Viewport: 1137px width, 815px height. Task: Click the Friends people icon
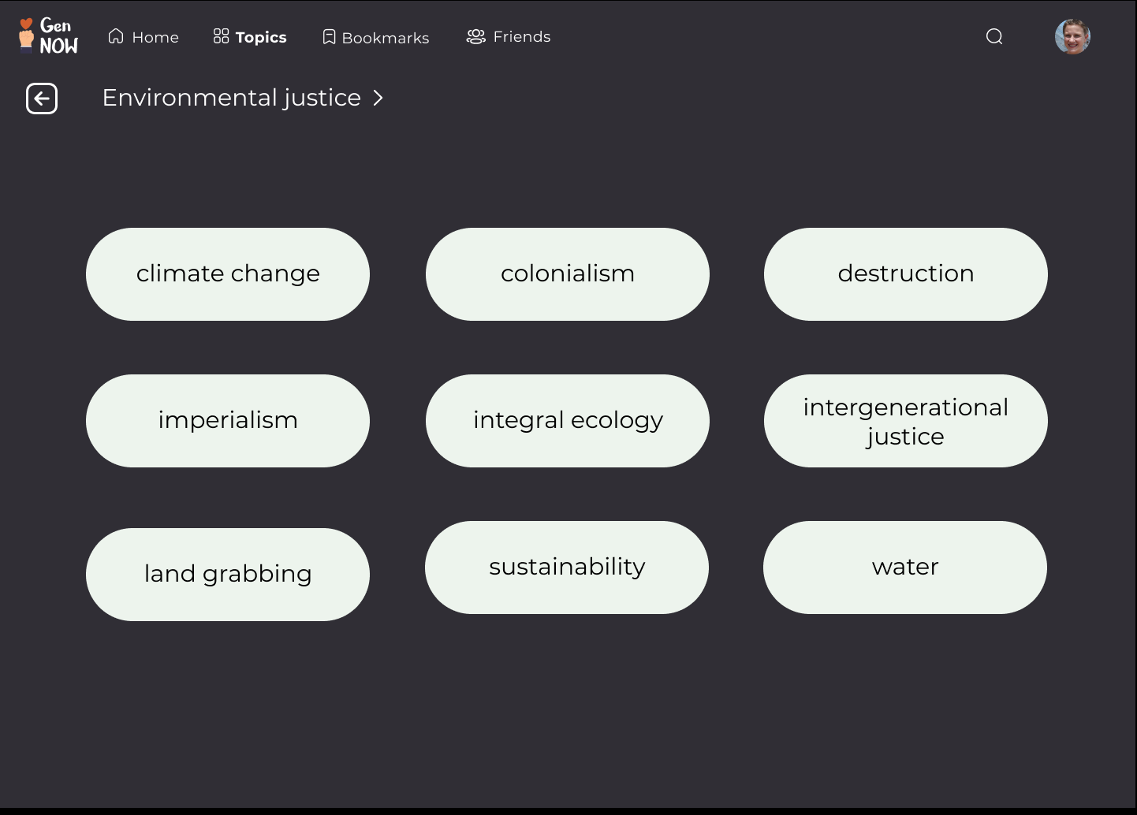(475, 36)
